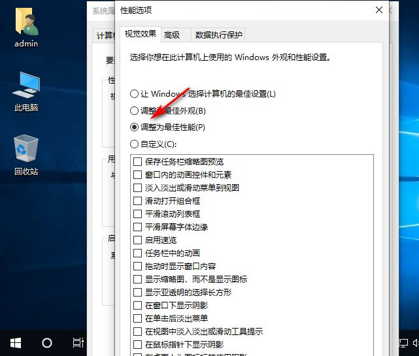Enable 任务栏中的动画 checkbox
The image size is (419, 356).
coord(137,253)
